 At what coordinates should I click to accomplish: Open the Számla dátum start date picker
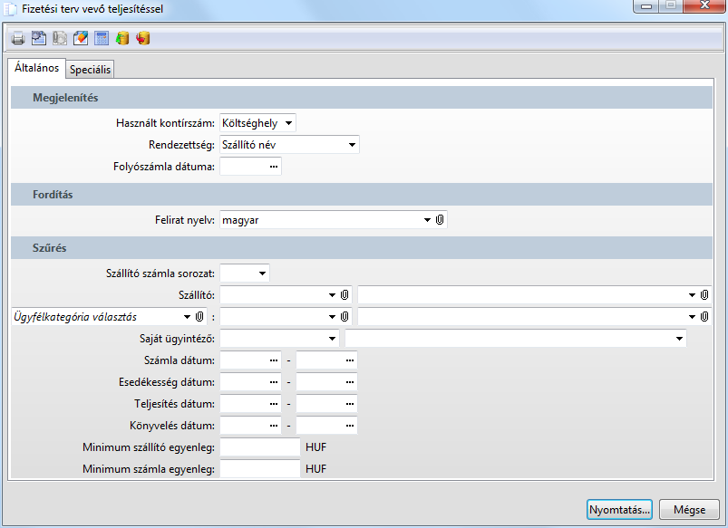(x=274, y=360)
